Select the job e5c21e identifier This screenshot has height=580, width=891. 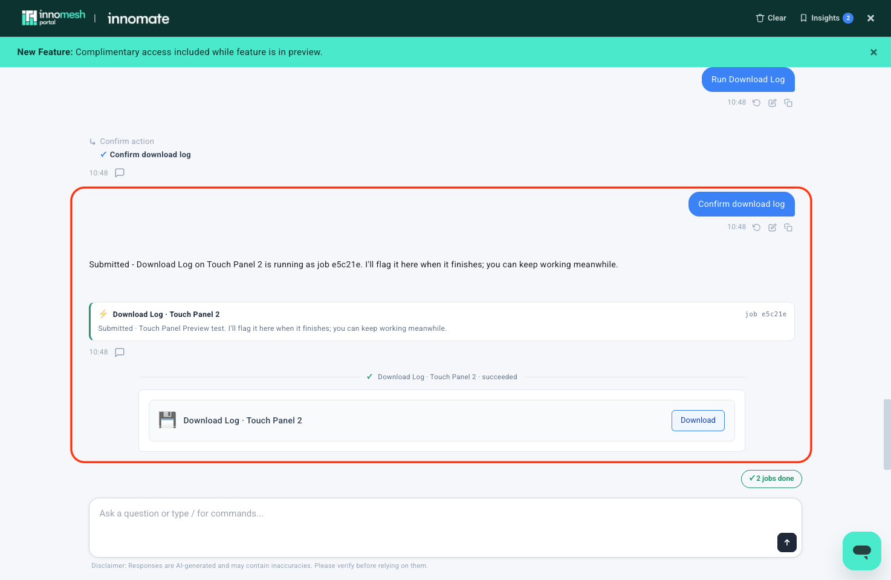pyautogui.click(x=766, y=314)
